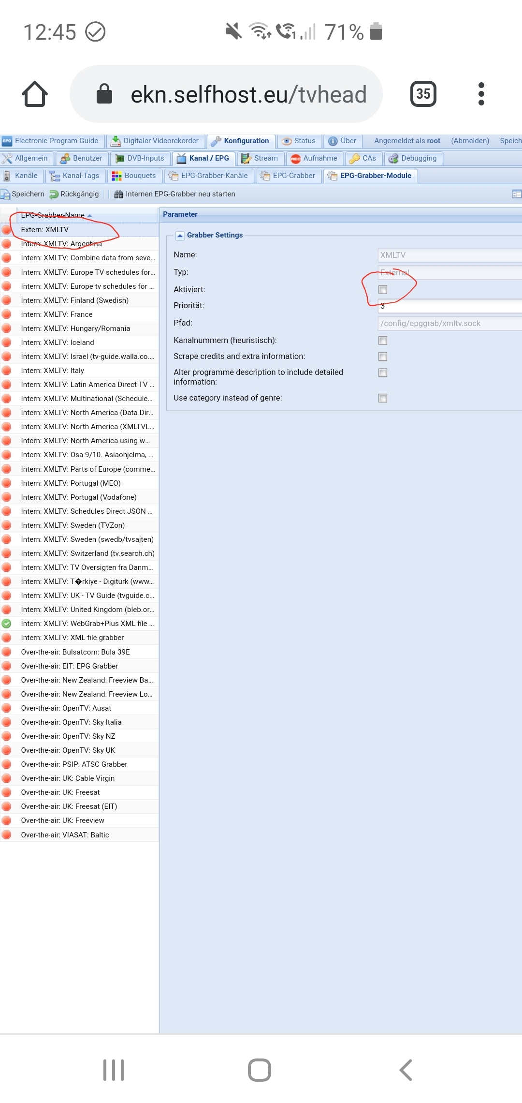Switch to the Allgemein tab

coord(26,158)
